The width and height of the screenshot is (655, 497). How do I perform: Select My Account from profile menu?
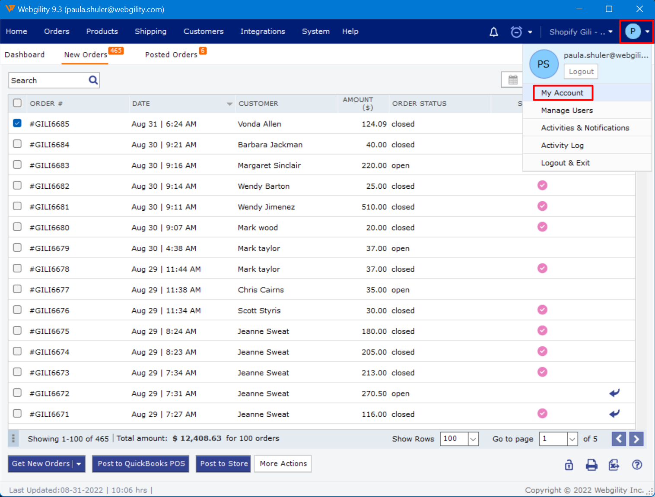tap(563, 93)
